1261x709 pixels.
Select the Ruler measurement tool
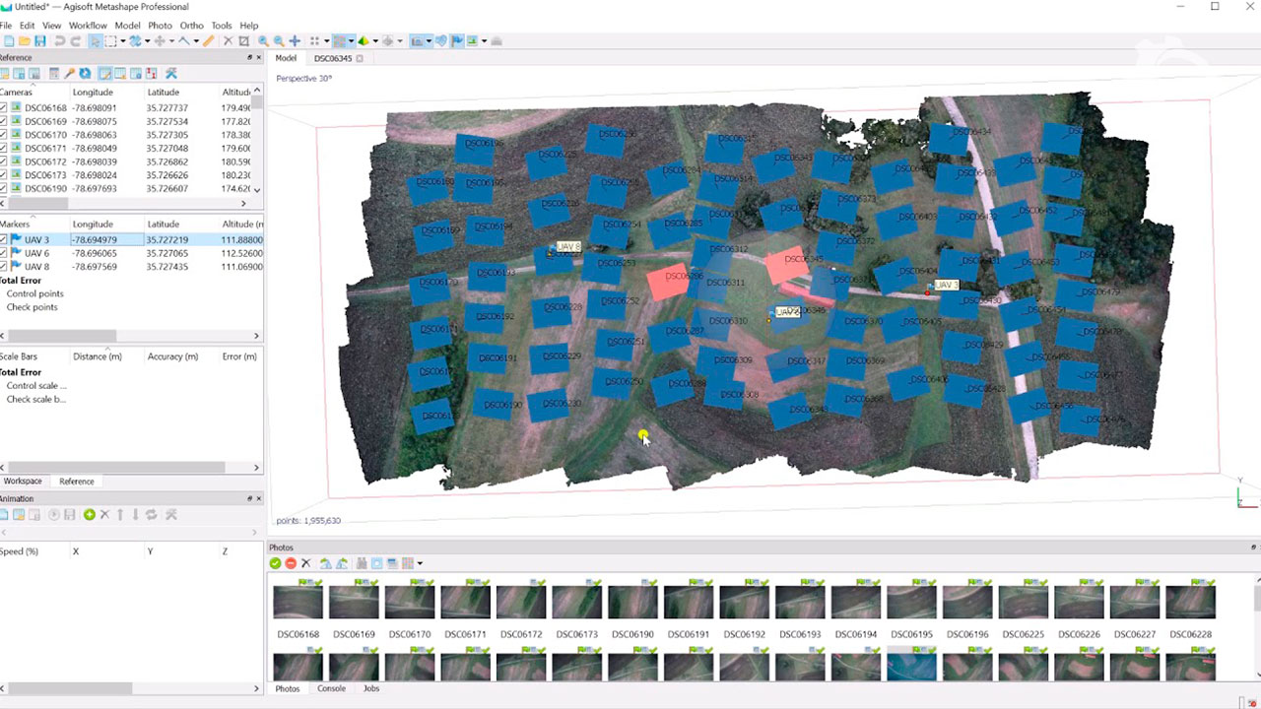pyautogui.click(x=208, y=41)
